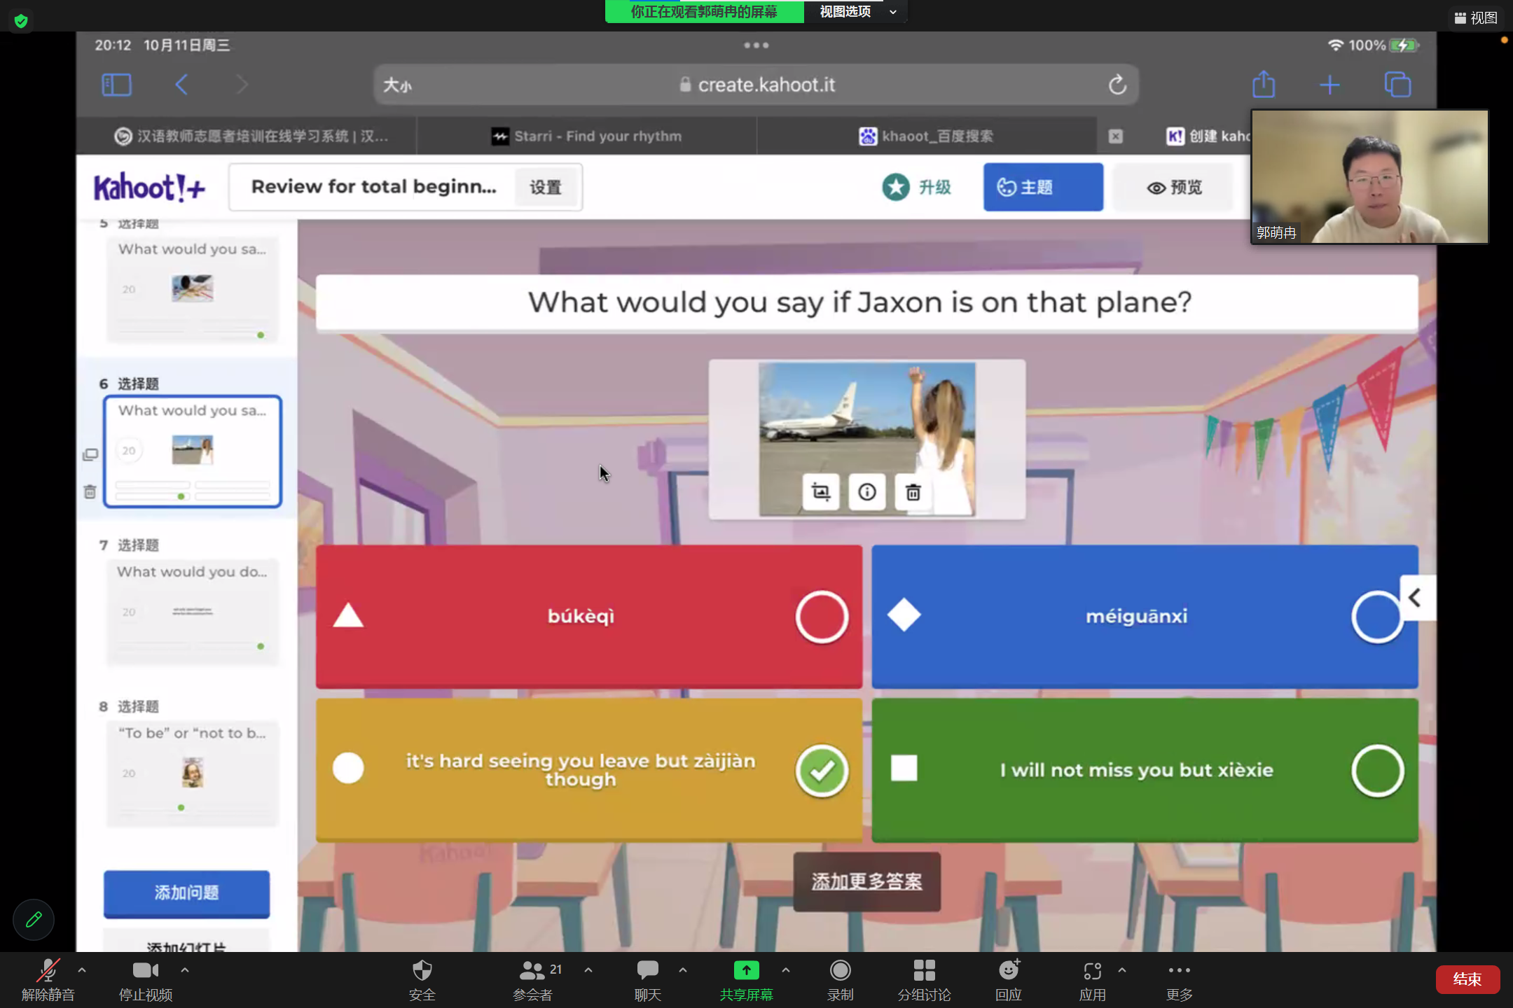Click the 添加问题 button

coord(186,892)
